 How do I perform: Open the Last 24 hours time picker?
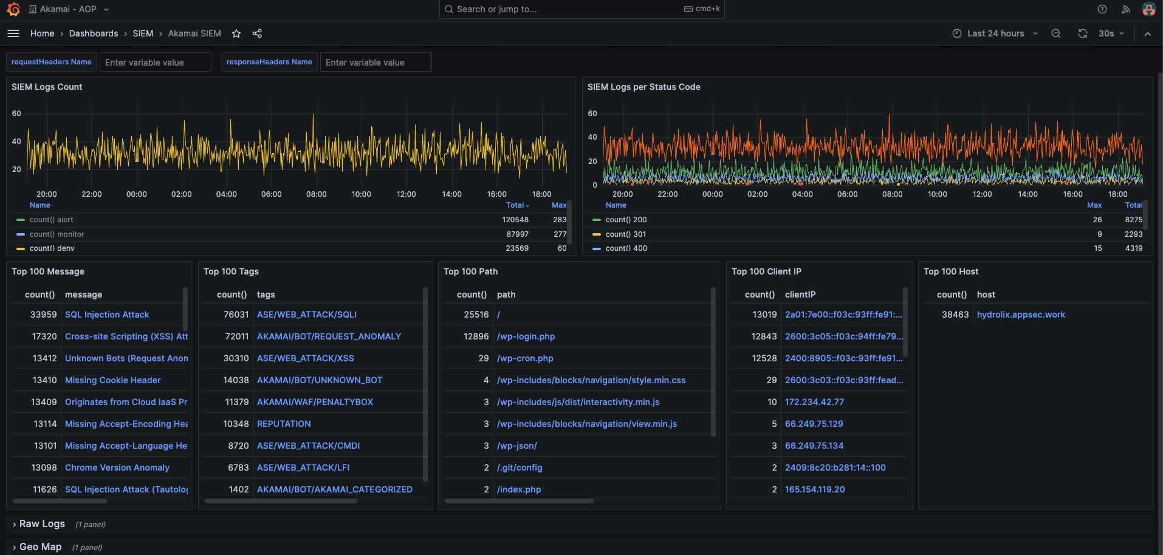click(995, 33)
